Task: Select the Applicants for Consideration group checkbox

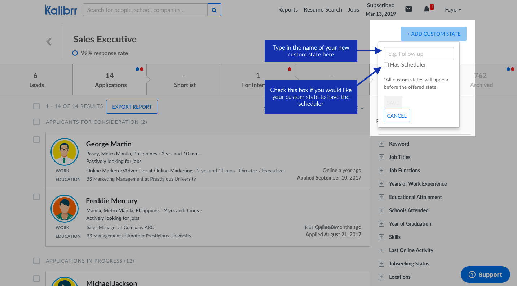Action: pyautogui.click(x=36, y=122)
